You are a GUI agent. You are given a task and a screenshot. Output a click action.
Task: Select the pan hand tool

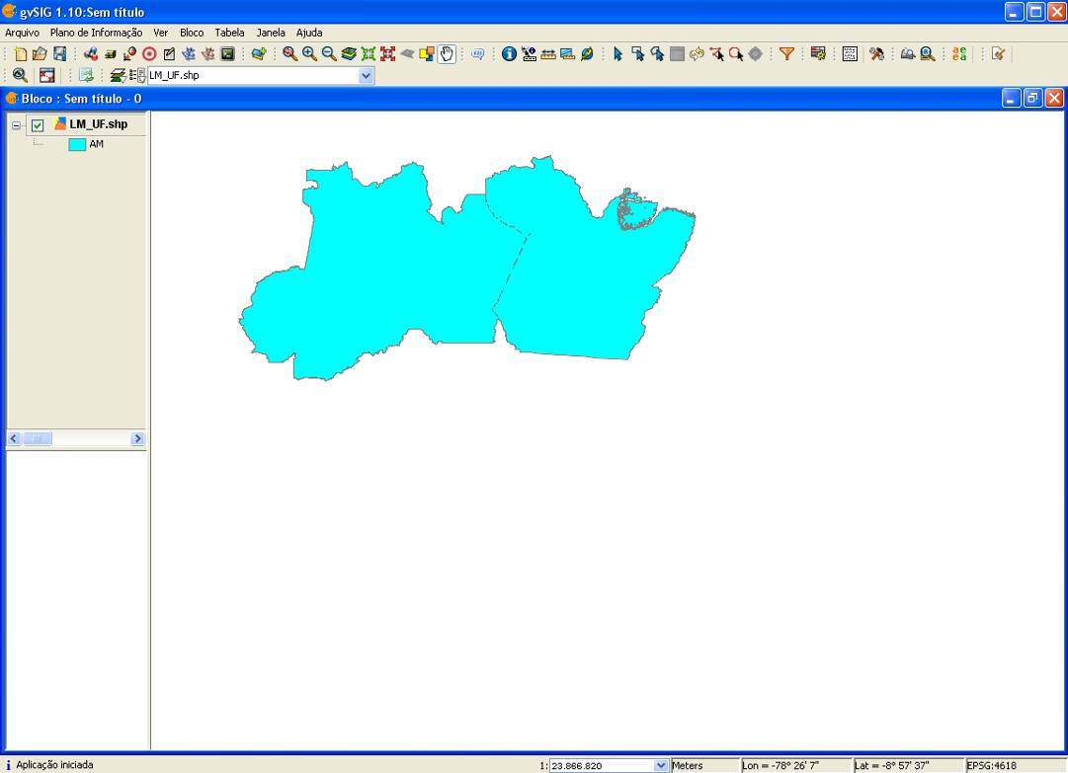point(447,53)
